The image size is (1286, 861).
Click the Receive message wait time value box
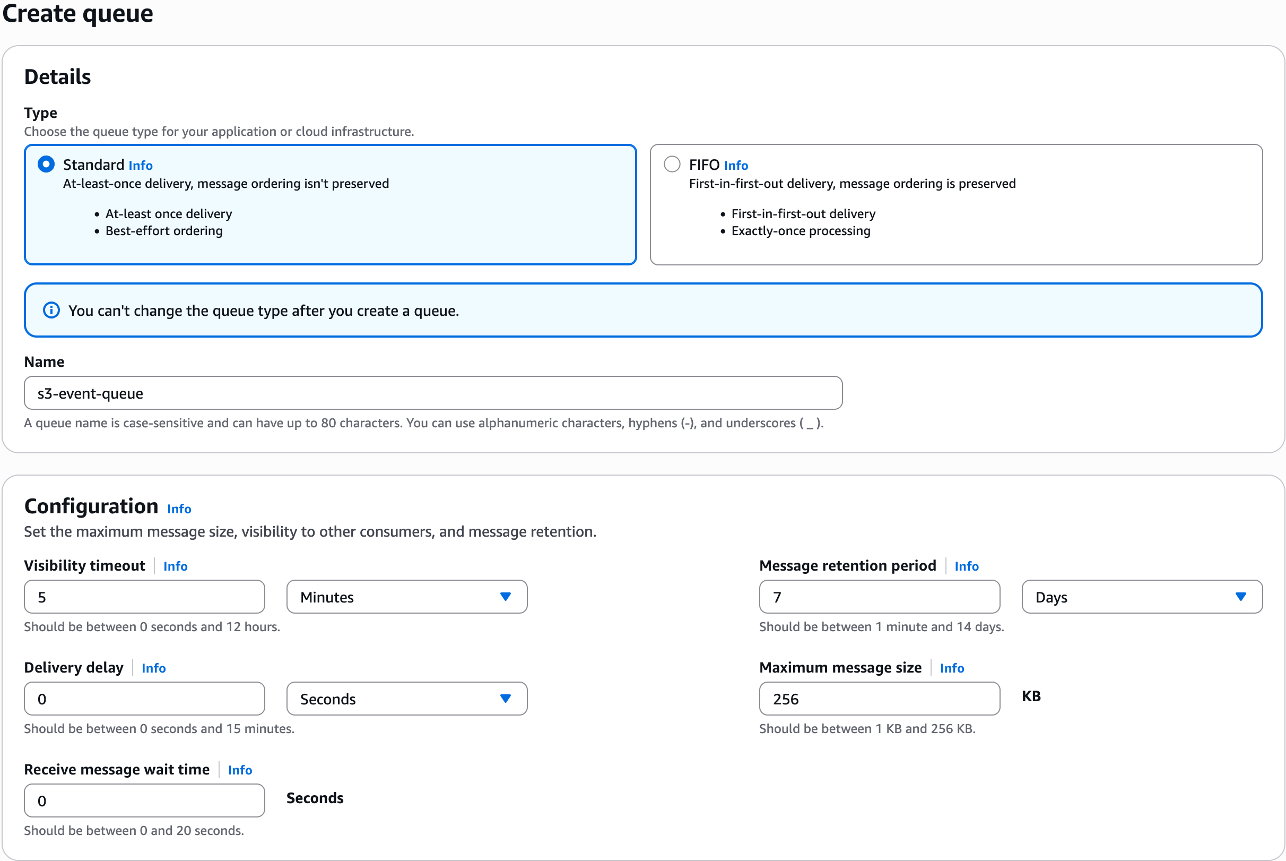(x=144, y=800)
